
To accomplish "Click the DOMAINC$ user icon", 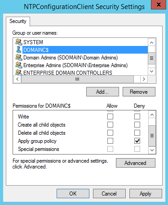I will (x=19, y=50).
